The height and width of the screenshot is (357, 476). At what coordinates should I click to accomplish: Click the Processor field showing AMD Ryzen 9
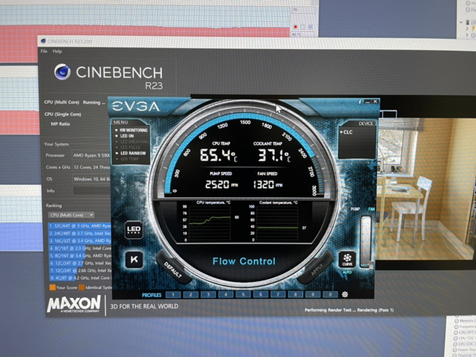[91, 155]
